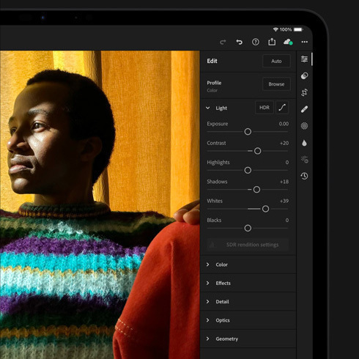This screenshot has width=359, height=359.
Task: Select the Healing bandage tool
Action: (x=304, y=109)
